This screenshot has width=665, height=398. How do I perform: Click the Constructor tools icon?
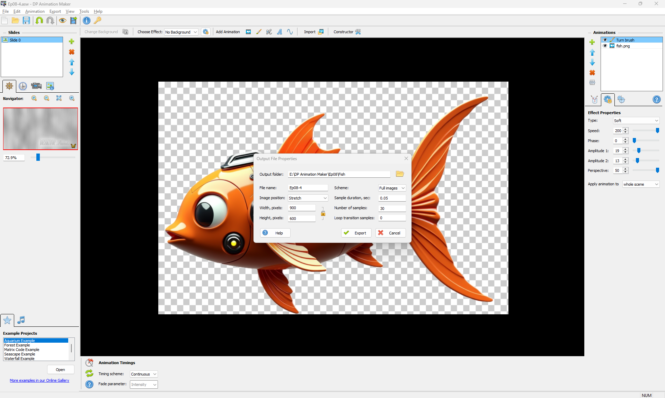pyautogui.click(x=358, y=32)
